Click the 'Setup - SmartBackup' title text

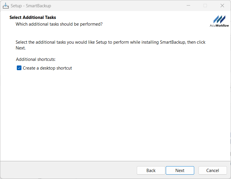[31, 6]
